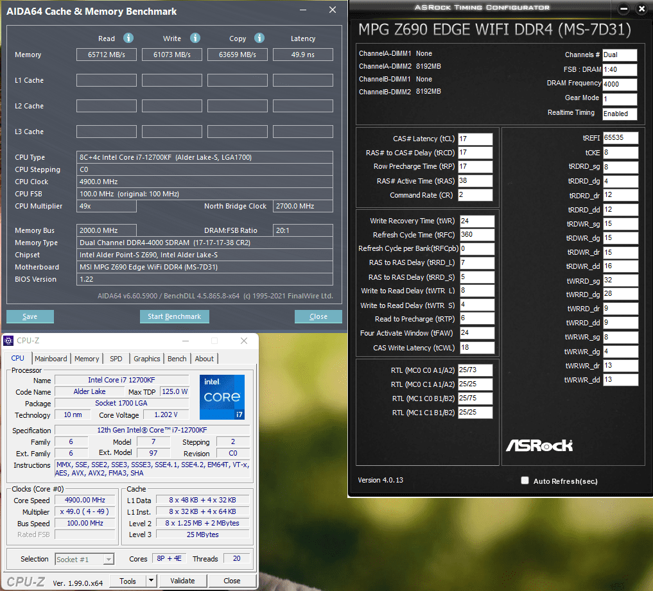
Task: Switch to the Memory tab in CPU-Z
Action: 87,359
